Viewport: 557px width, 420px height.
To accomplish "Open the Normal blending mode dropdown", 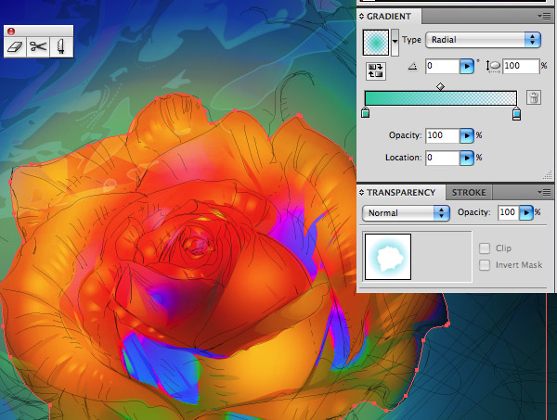I will [x=406, y=213].
